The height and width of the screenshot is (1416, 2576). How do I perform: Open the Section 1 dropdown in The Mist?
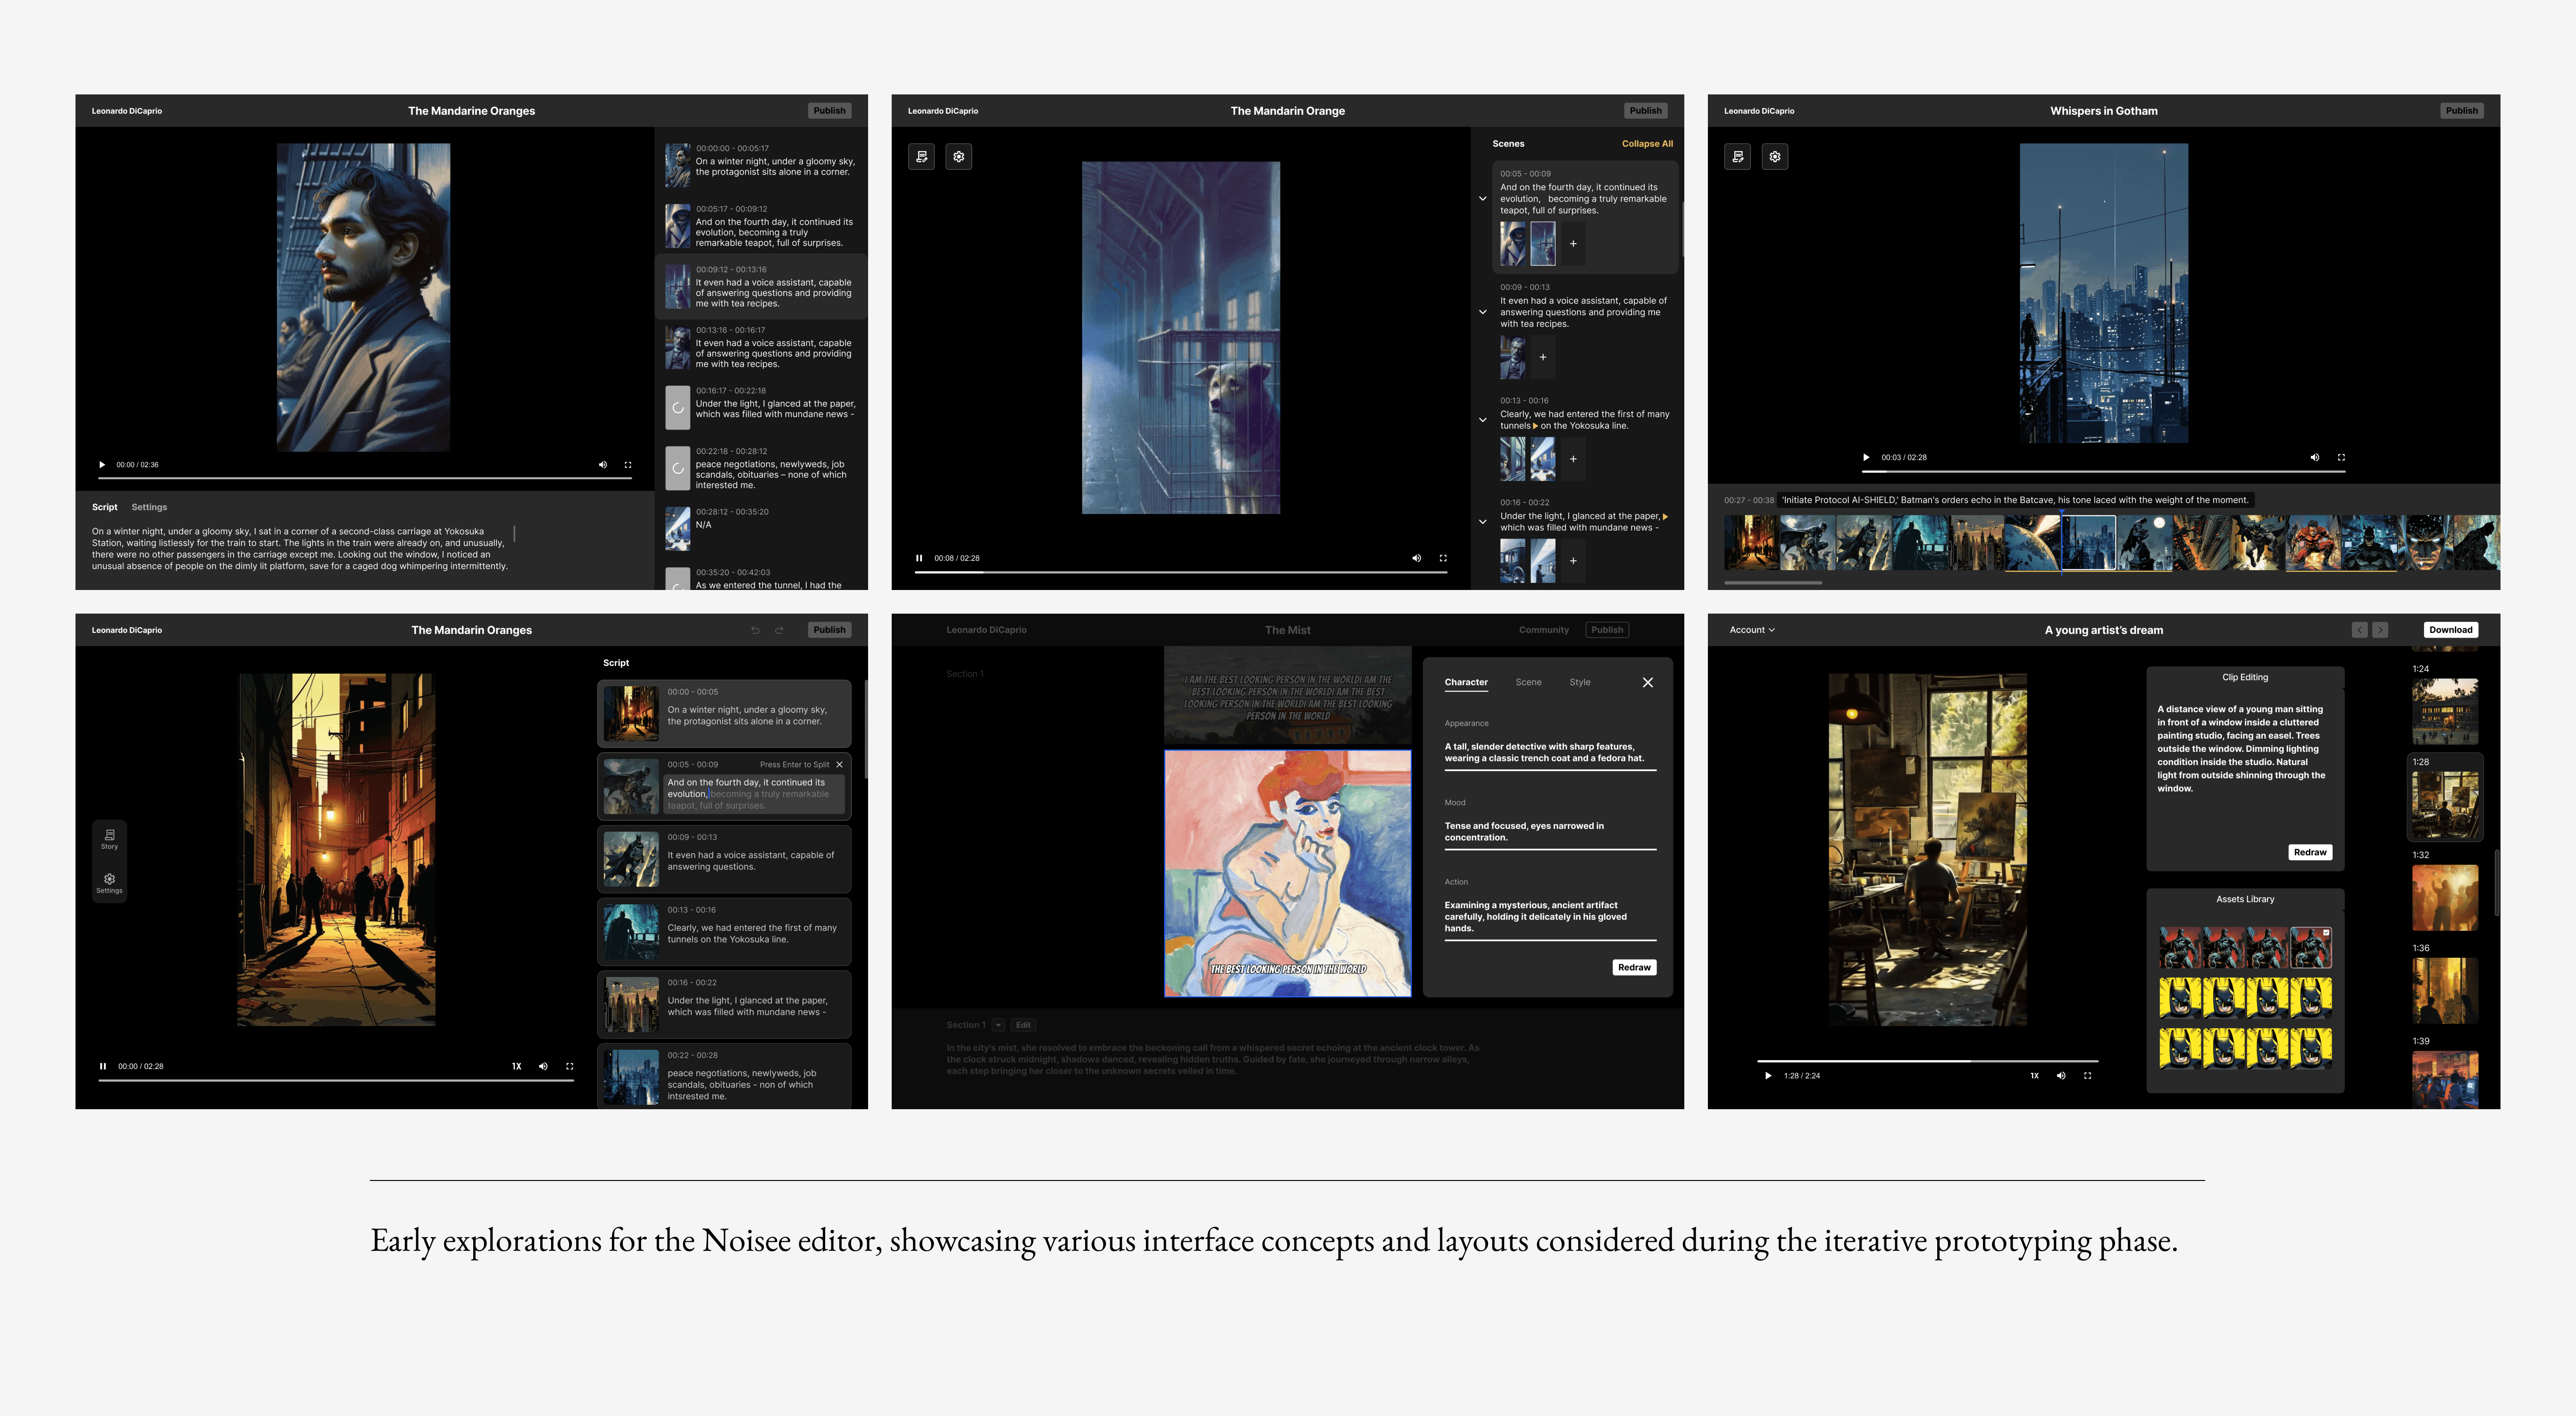pyautogui.click(x=998, y=1025)
